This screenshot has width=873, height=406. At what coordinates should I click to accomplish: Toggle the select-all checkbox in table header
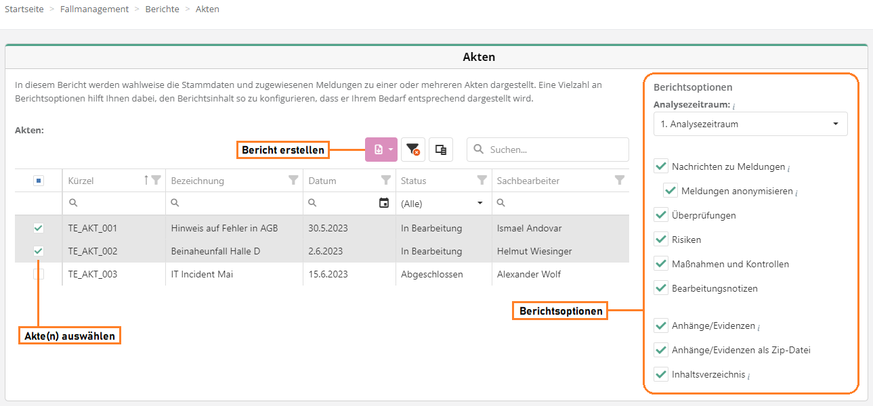pyautogui.click(x=39, y=181)
